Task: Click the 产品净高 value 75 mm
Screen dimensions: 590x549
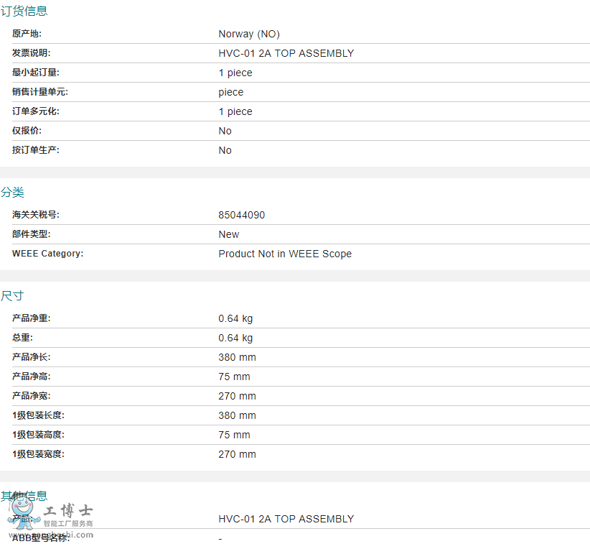Action: click(234, 377)
